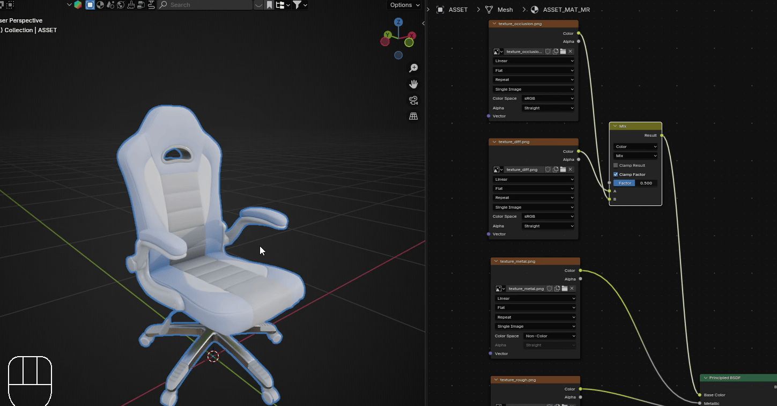Open image folder icon on texture_occlusion node
This screenshot has width=777, height=406.
(563, 51)
